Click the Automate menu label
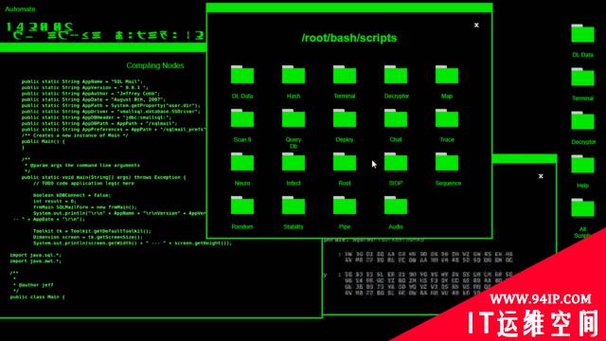Image resolution: width=606 pixels, height=341 pixels. point(20,9)
